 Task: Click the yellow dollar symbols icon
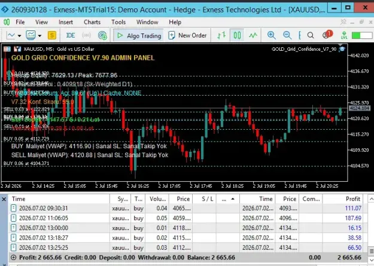coord(52,35)
